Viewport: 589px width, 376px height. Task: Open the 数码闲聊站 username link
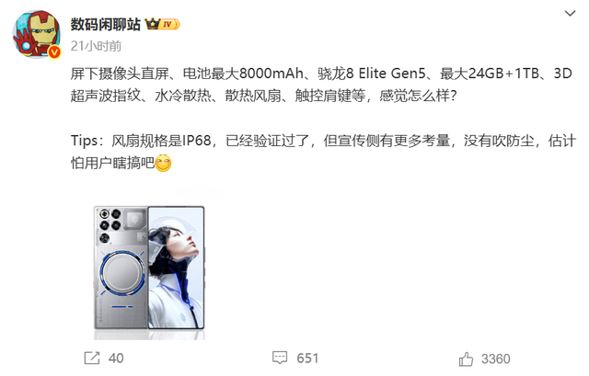105,25
